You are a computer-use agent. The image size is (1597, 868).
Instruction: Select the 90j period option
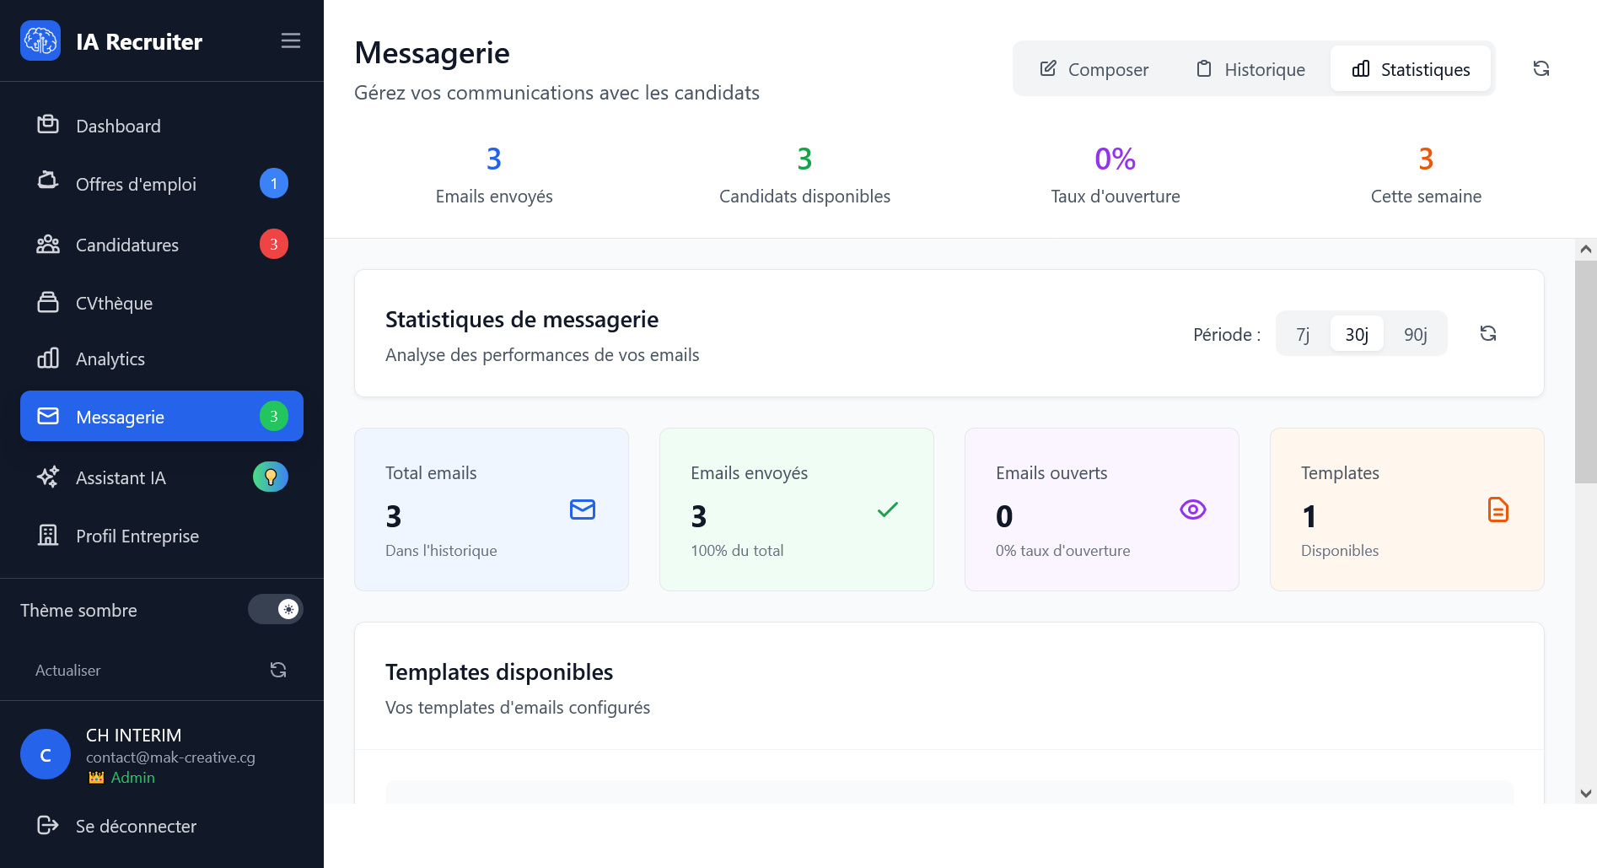click(x=1415, y=334)
